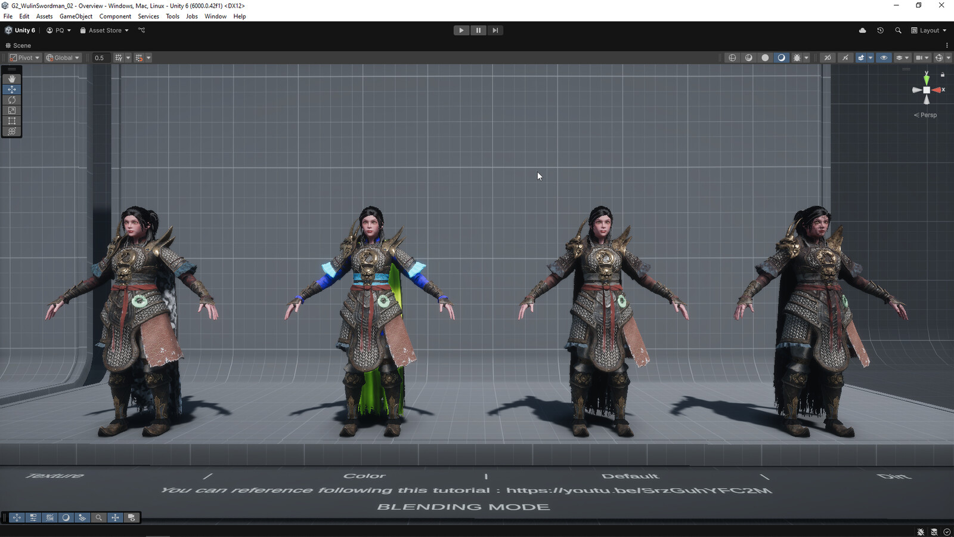Select the combined Transform tool

coord(12,131)
